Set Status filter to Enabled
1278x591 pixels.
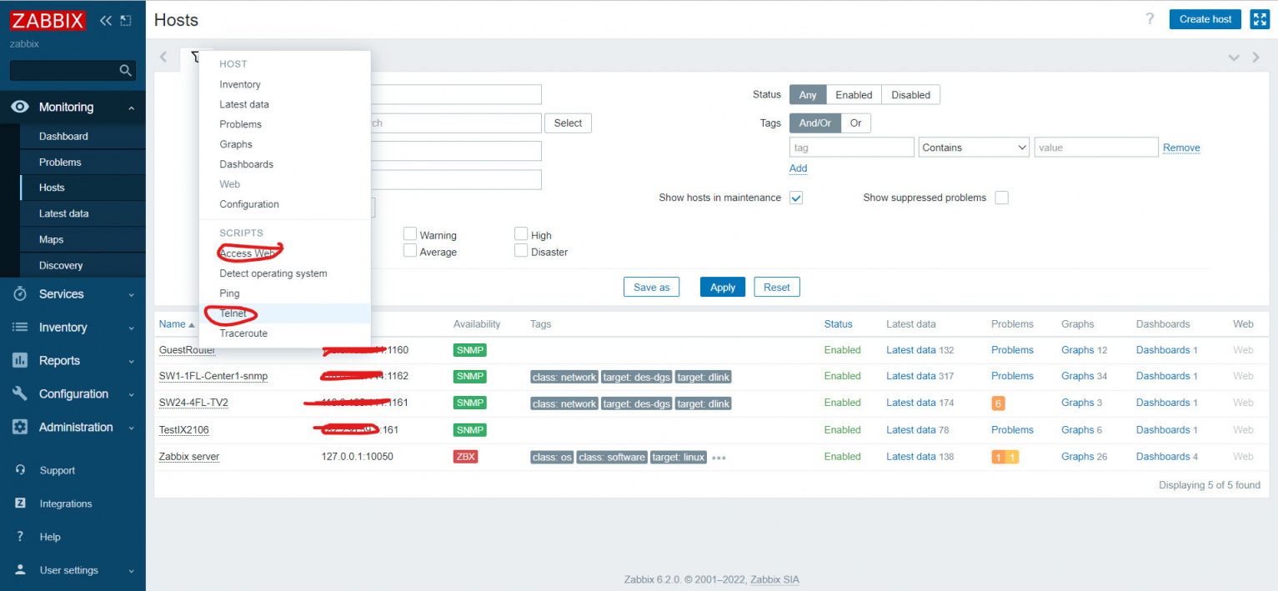[854, 94]
